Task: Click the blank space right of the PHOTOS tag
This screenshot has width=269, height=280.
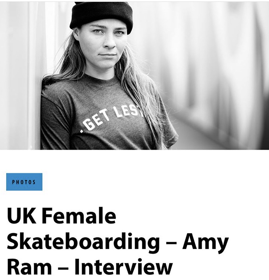Action: [x=146, y=182]
